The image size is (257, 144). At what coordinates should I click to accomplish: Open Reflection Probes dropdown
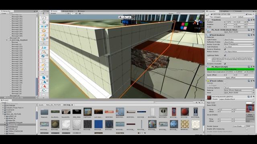tap(239, 42)
